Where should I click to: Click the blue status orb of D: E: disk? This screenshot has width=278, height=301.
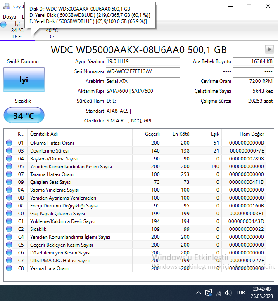click(3, 24)
